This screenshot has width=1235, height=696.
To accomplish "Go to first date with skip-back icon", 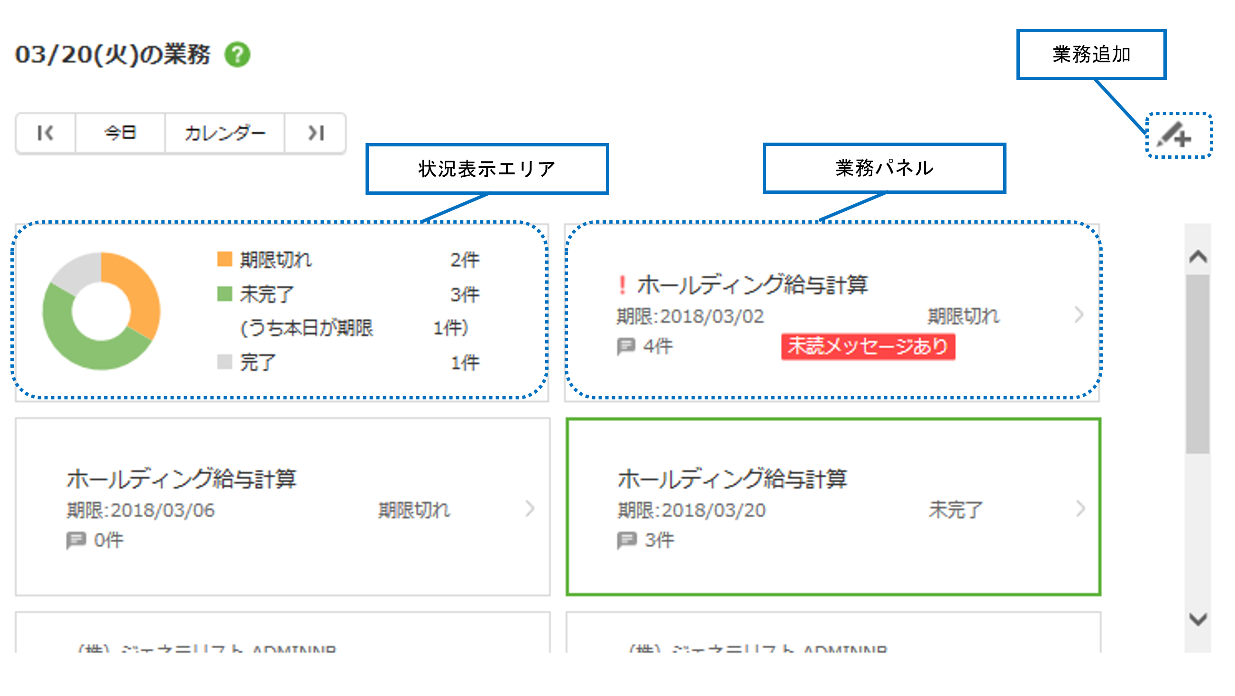I will point(46,133).
